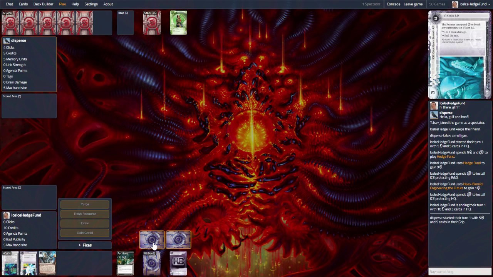Click the '1 Spectator' indicator

click(371, 4)
